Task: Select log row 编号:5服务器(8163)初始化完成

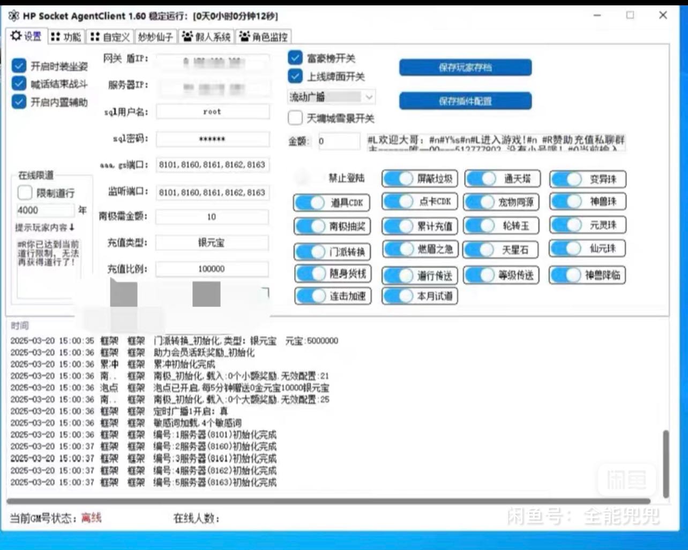Action: [x=144, y=482]
